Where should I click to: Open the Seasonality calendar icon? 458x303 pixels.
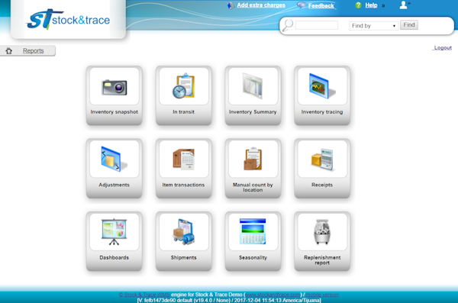click(253, 231)
